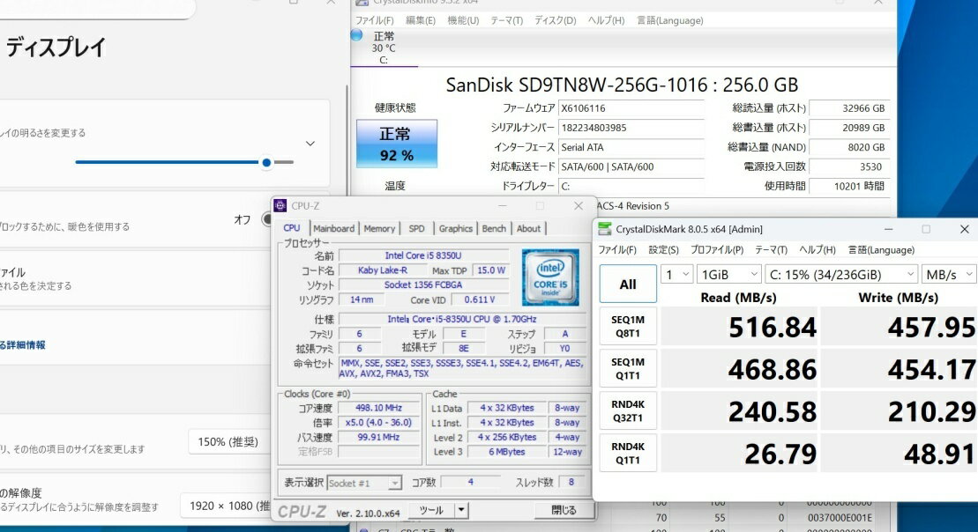Click the CPU-Z app icon in title bar
Viewport: 978px width, 532px height.
(280, 206)
